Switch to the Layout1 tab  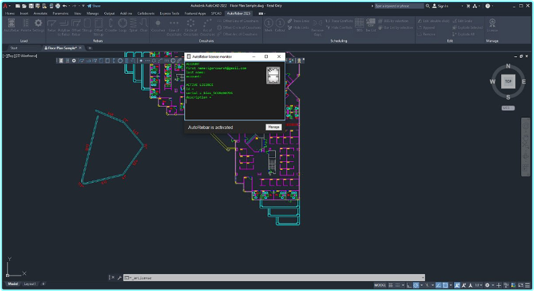[30, 284]
